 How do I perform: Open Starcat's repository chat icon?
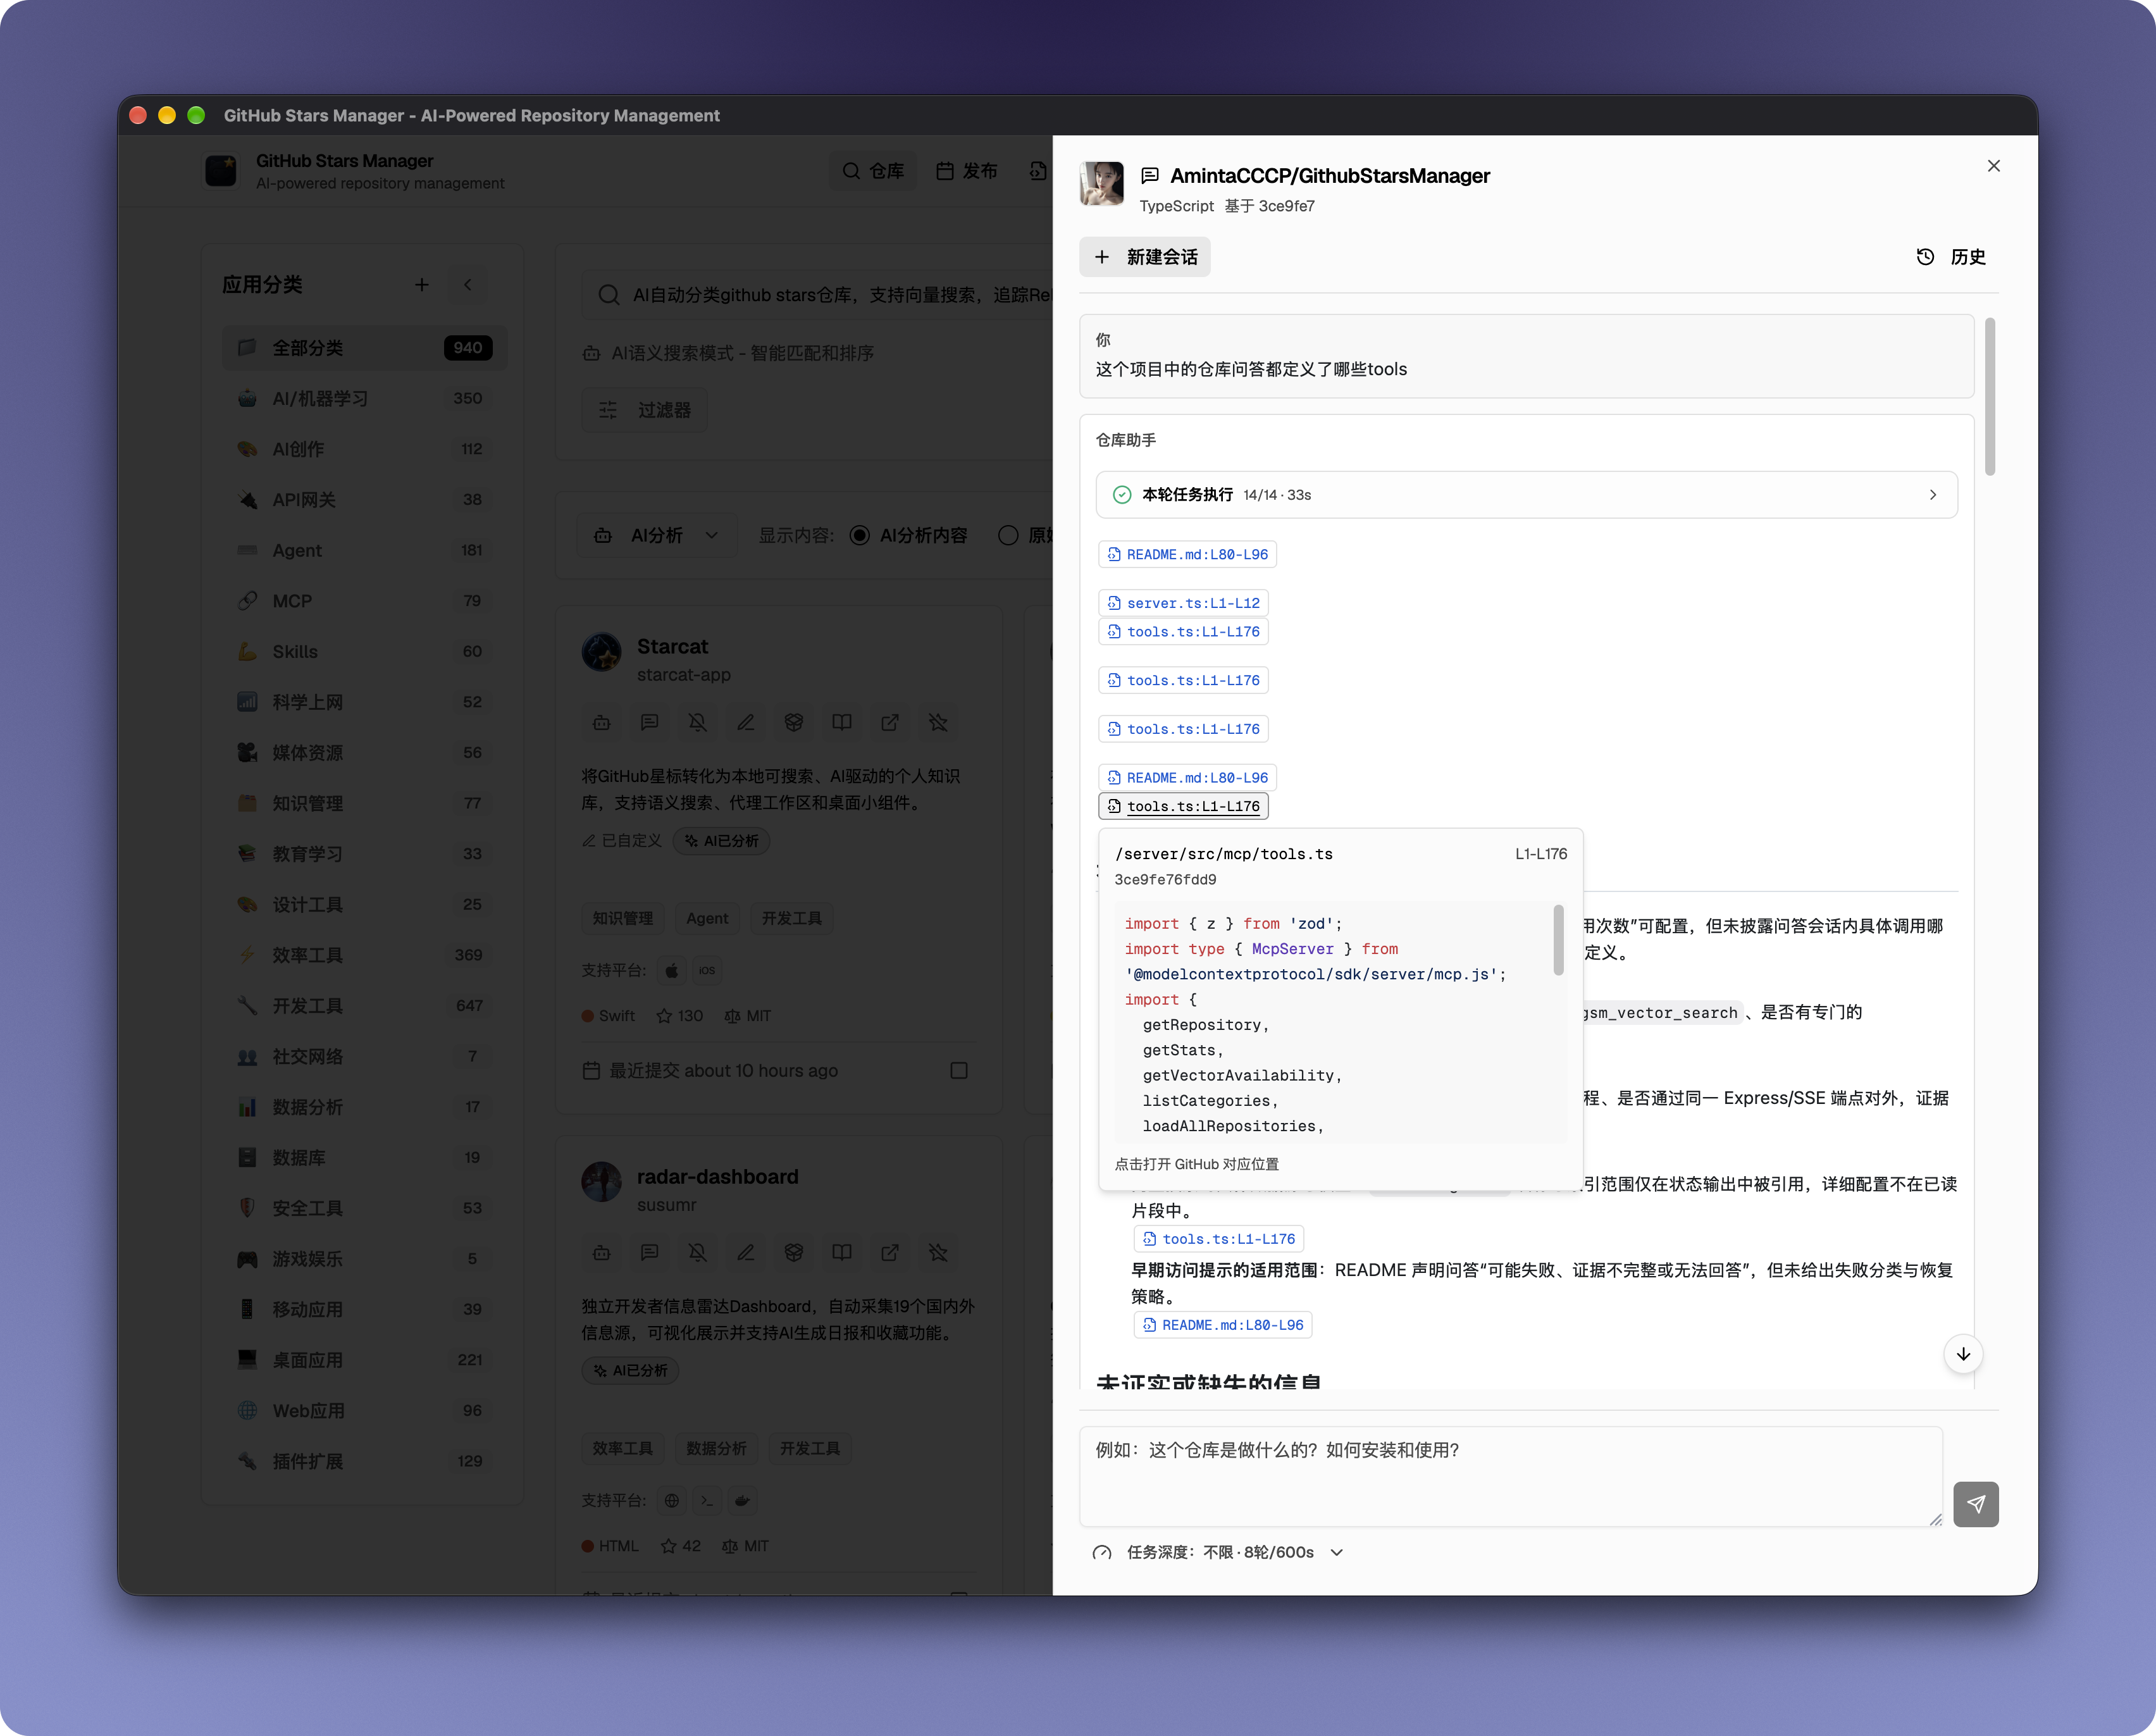coord(649,722)
